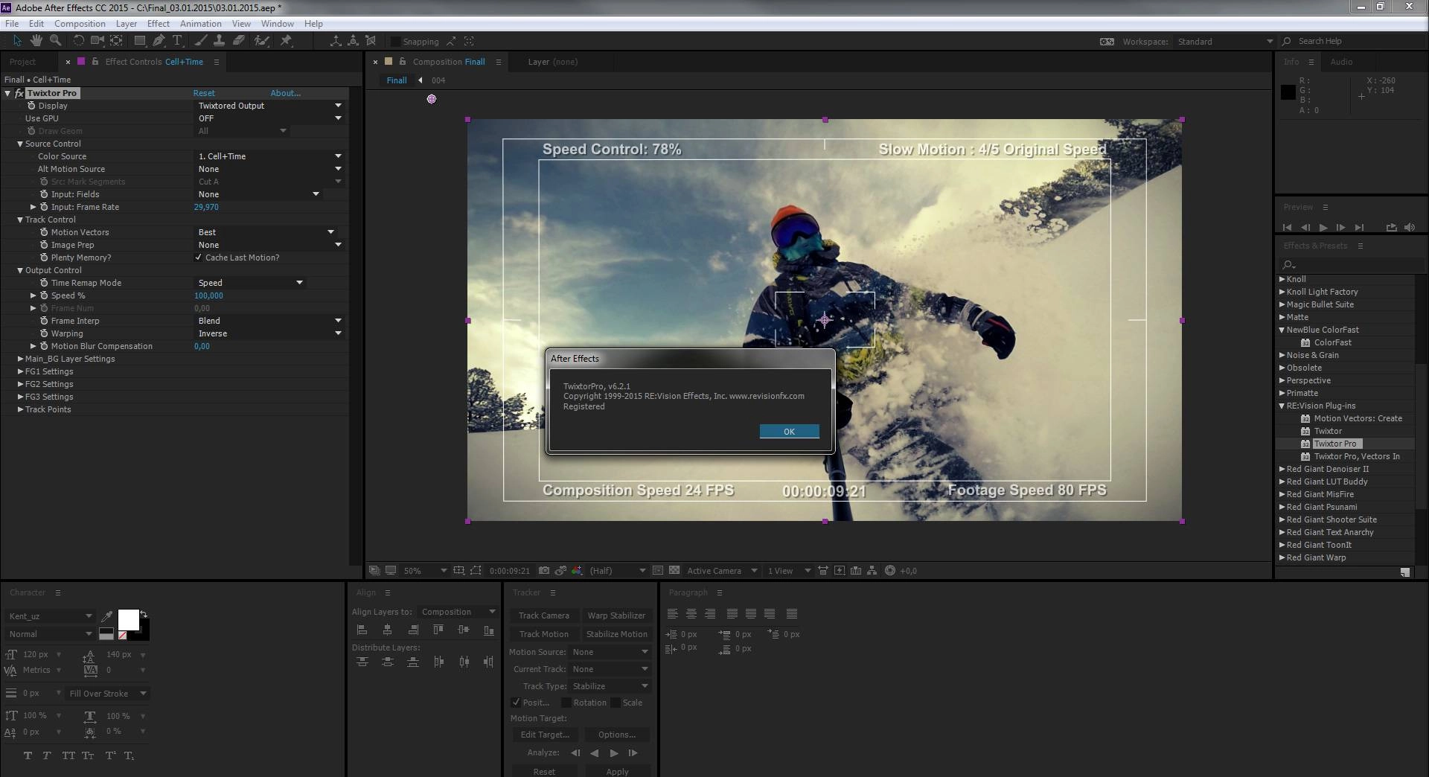Open the Time Remap Mode dropdown
The height and width of the screenshot is (777, 1429).
point(251,283)
